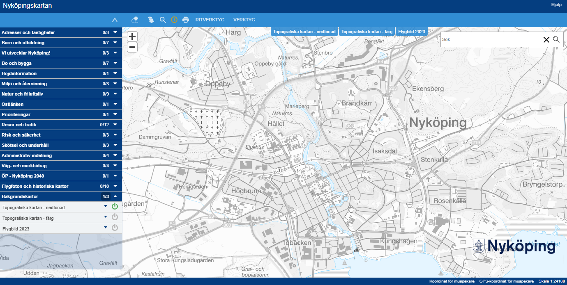Zoom in the map with plus button
The width and height of the screenshot is (567, 285).
coord(132,36)
